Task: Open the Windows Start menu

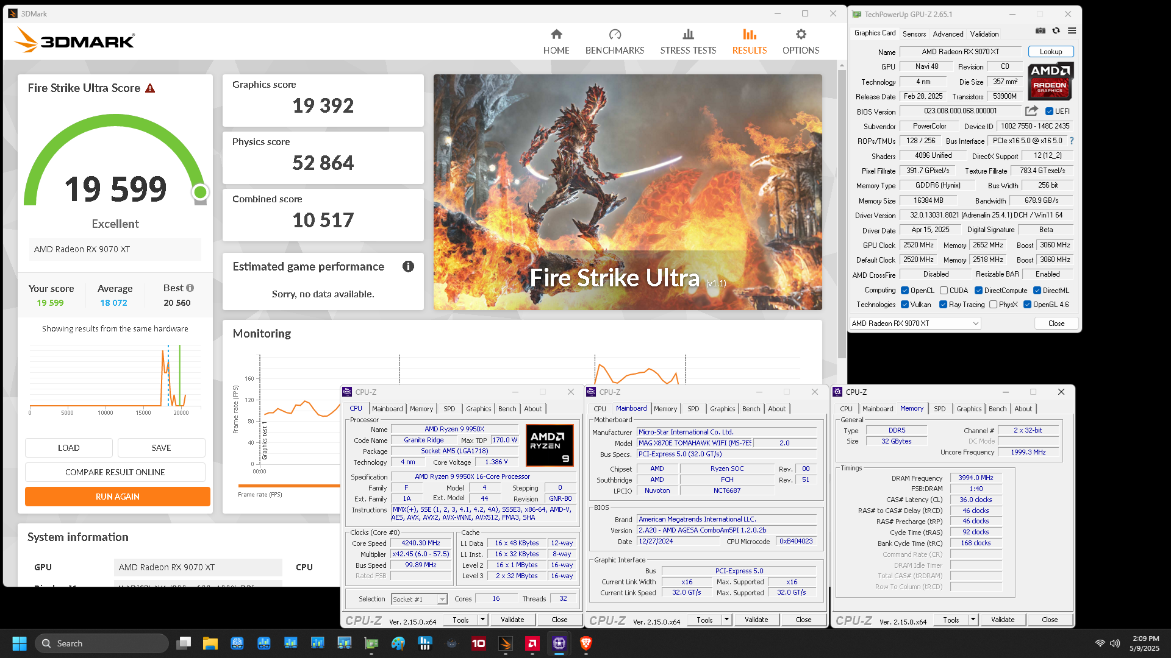Action: (x=20, y=643)
